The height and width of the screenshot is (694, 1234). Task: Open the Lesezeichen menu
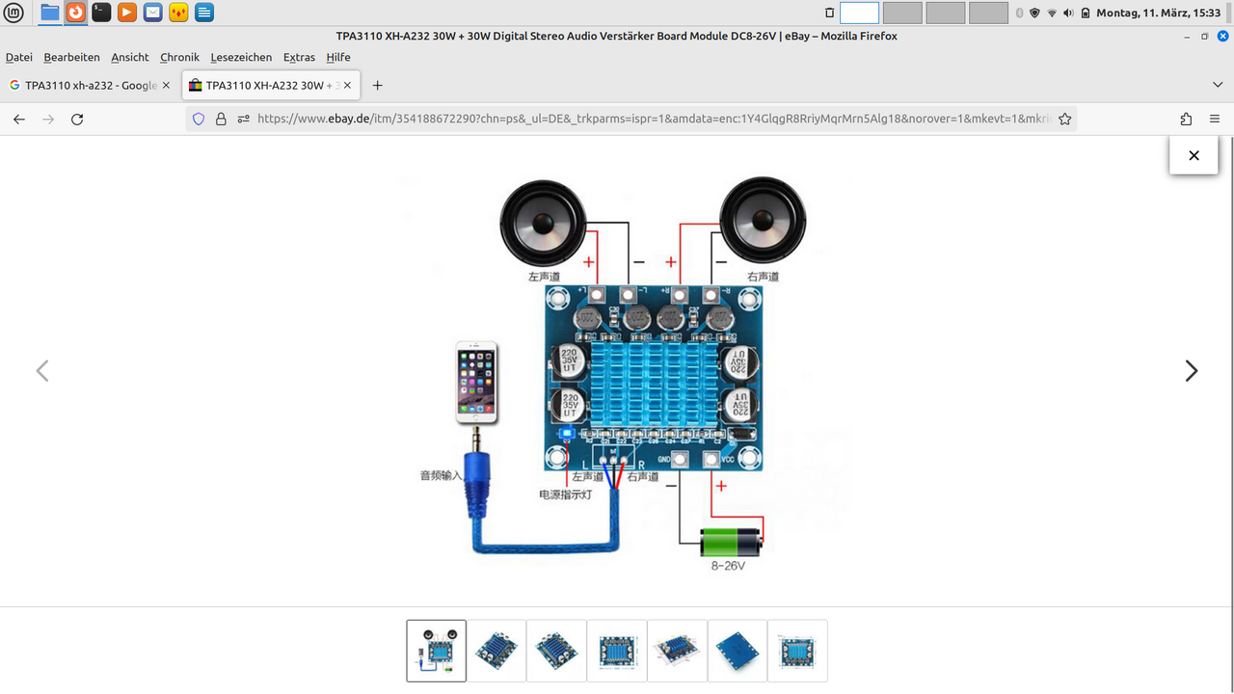click(241, 57)
